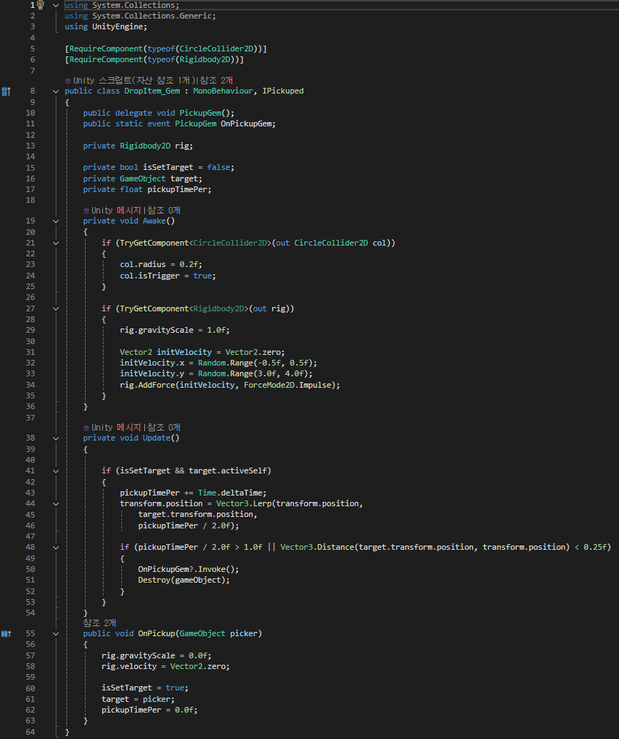619x739 pixels.
Task: Open the '참조 2개' CodeLens above the class declaration
Action: coord(216,81)
